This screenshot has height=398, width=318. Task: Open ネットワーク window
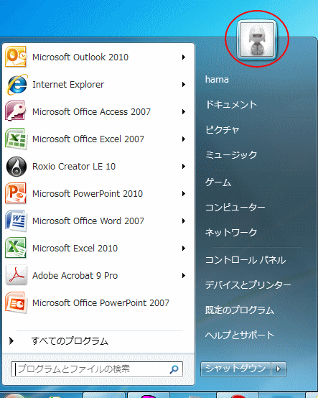[231, 232]
